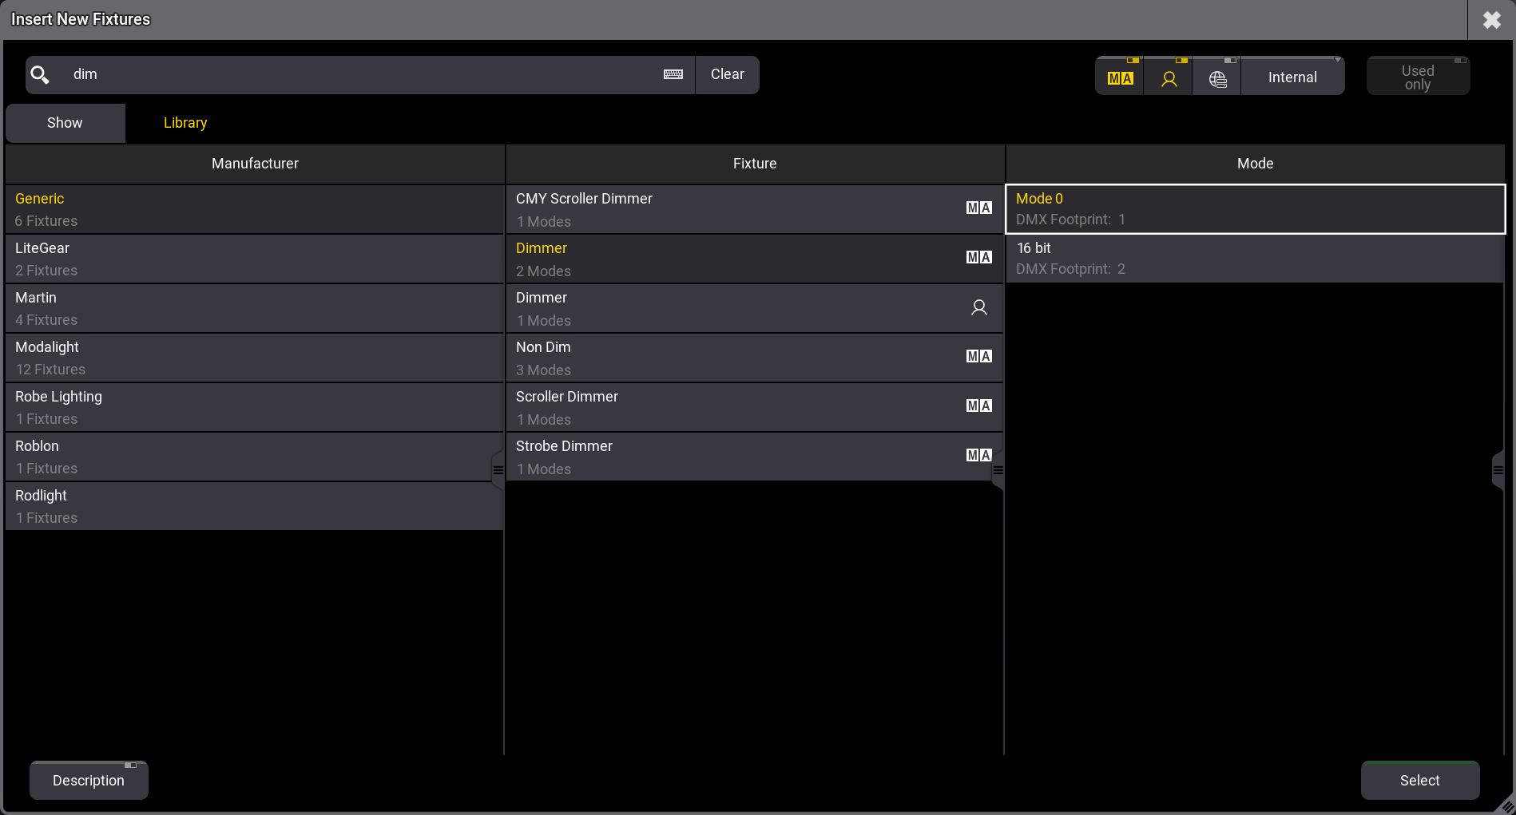Image resolution: width=1516 pixels, height=815 pixels.
Task: Switch to the Show tab
Action: [x=65, y=123]
